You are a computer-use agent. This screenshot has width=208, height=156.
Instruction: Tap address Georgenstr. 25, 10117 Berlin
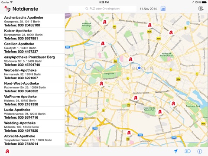click(22, 22)
